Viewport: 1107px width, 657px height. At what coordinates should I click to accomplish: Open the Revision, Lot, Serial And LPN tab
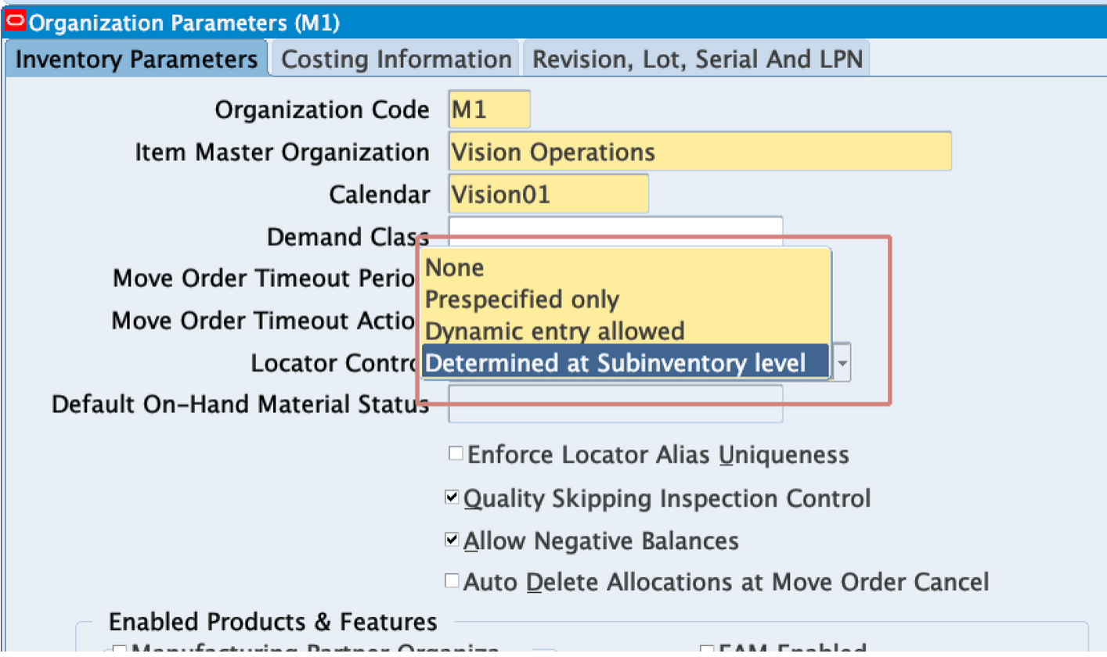698,58
